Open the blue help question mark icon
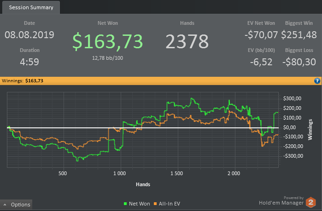The width and height of the screenshot is (322, 211). pyautogui.click(x=317, y=81)
